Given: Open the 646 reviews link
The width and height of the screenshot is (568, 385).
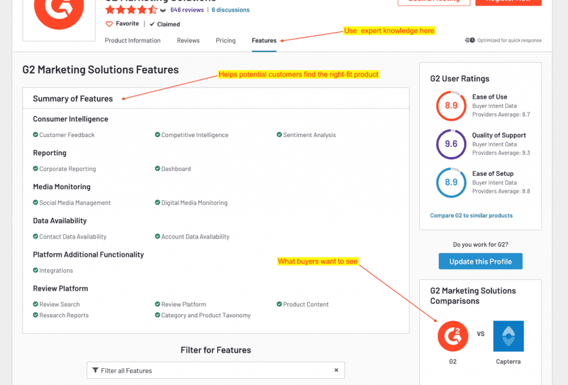Looking at the screenshot, I should pyautogui.click(x=187, y=10).
